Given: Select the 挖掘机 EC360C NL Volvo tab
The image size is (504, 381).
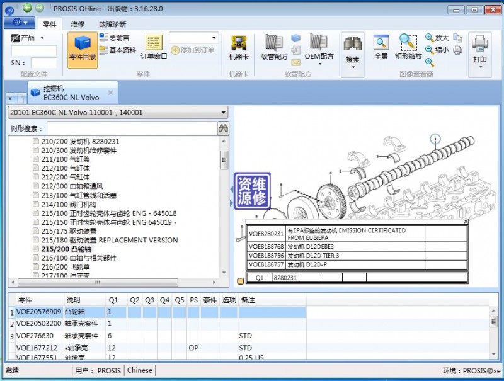Looking at the screenshot, I should pos(71,93).
